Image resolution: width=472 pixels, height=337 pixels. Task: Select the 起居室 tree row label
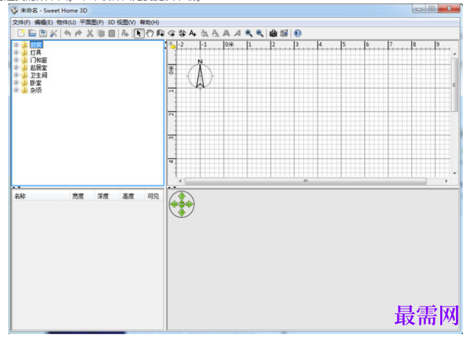(39, 67)
